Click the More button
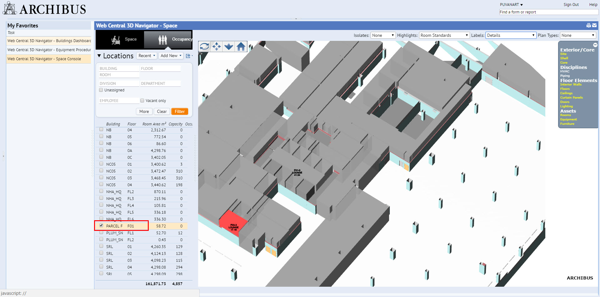 [144, 112]
